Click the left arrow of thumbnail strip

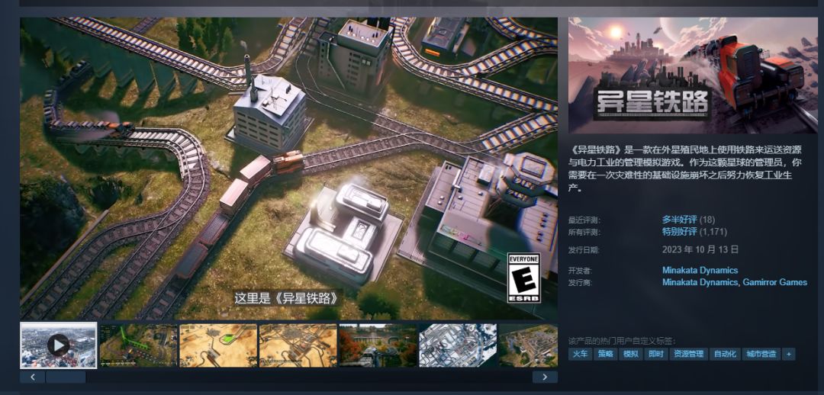[x=32, y=377]
